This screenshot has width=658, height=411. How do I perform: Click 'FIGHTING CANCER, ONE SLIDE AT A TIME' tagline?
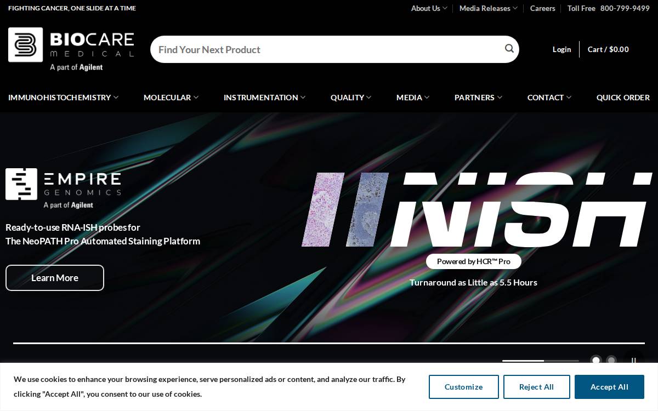pos(72,8)
